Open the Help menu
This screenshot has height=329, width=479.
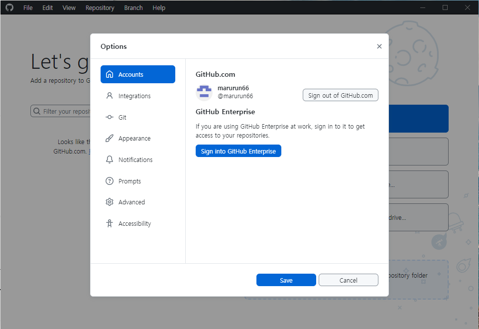[159, 7]
